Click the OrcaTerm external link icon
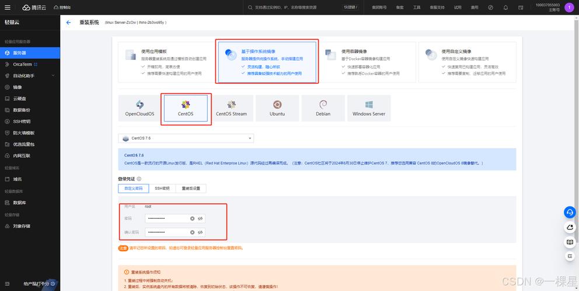579x291 pixels. click(x=36, y=64)
